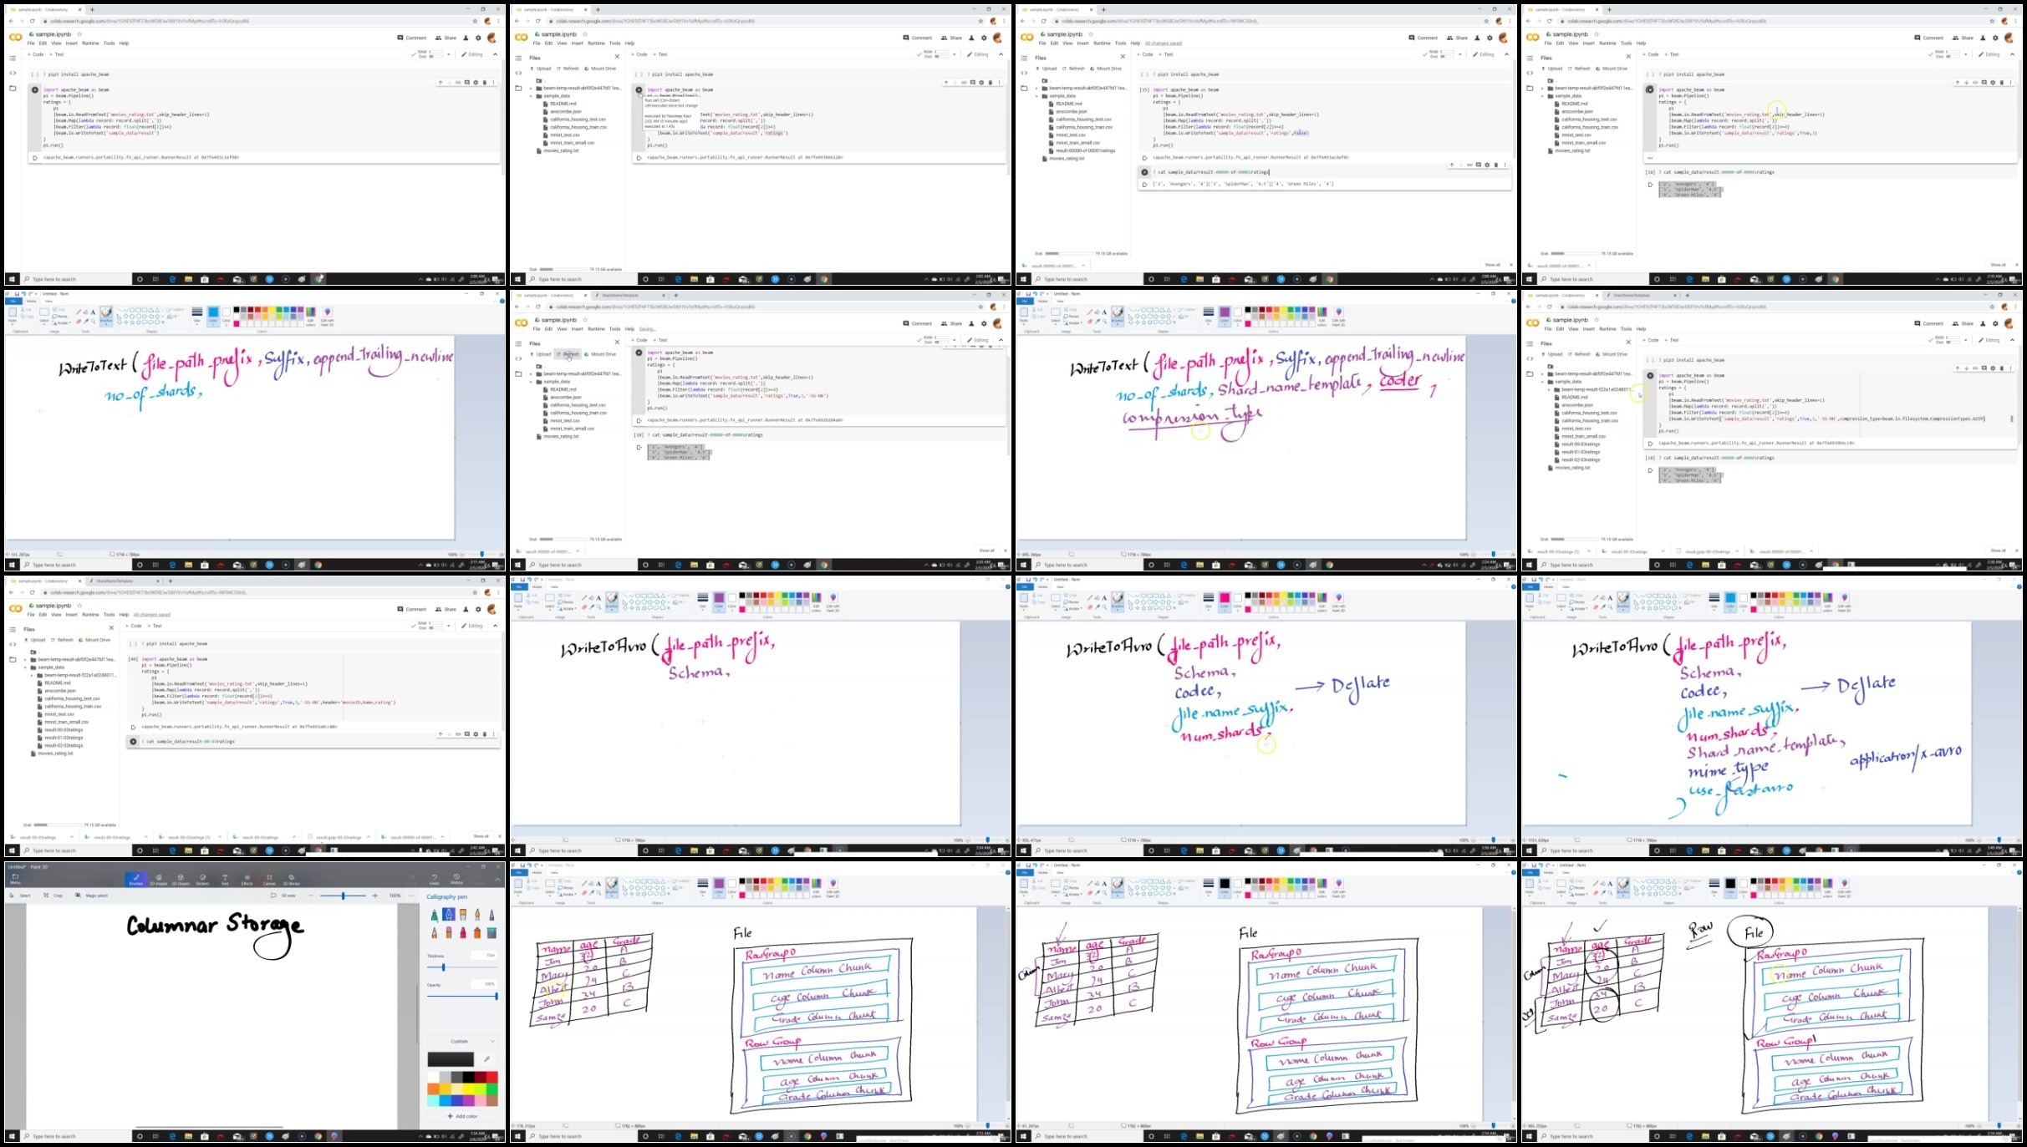In Colab cell-[40] frame, open the Runtime menu

(90, 615)
